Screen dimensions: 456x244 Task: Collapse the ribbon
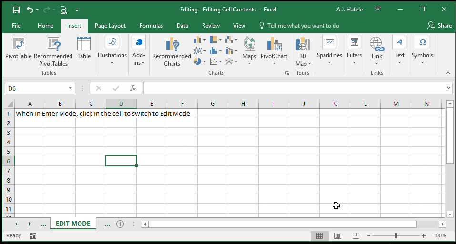pos(448,73)
